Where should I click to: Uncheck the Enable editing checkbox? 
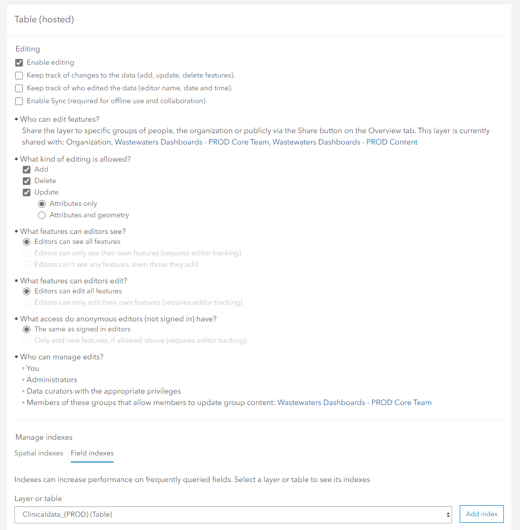coord(19,63)
